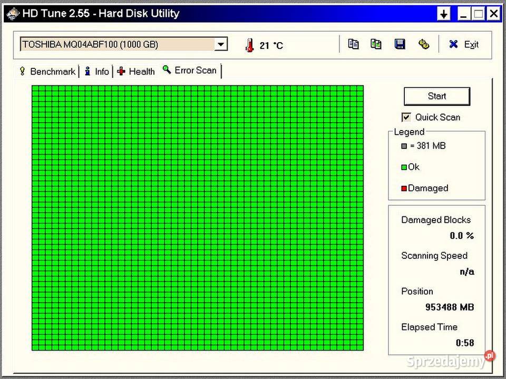Click a green Ok block in the scan grid

click(x=198, y=217)
